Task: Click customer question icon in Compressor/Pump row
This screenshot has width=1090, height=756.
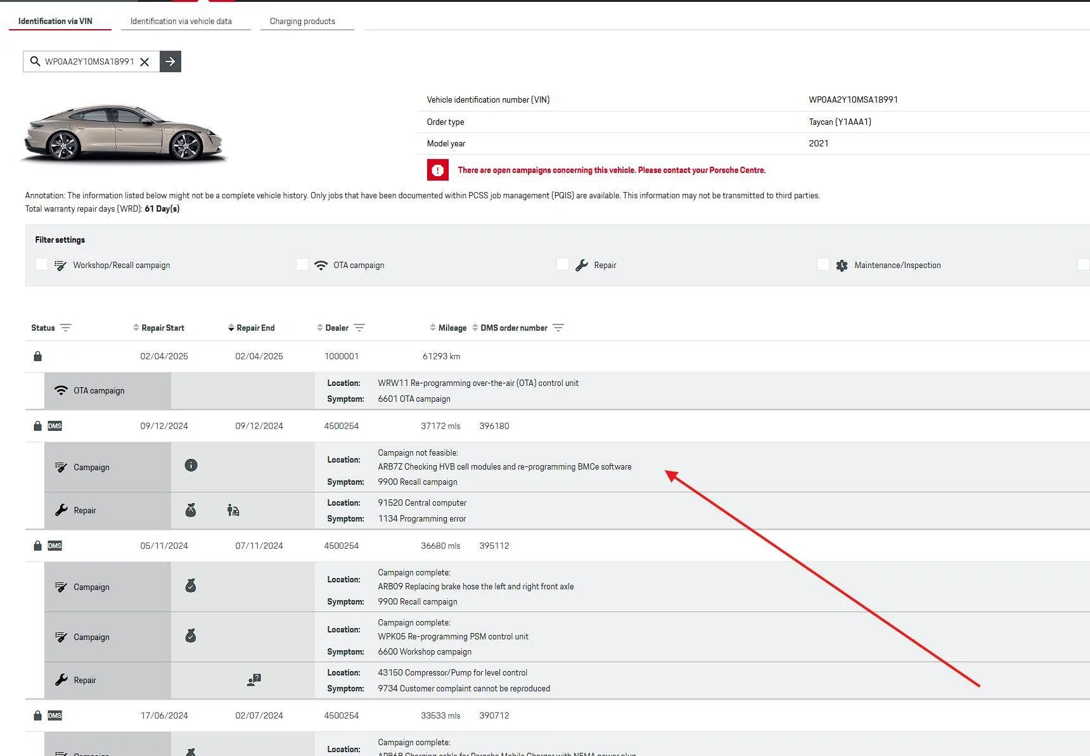Action: point(254,680)
